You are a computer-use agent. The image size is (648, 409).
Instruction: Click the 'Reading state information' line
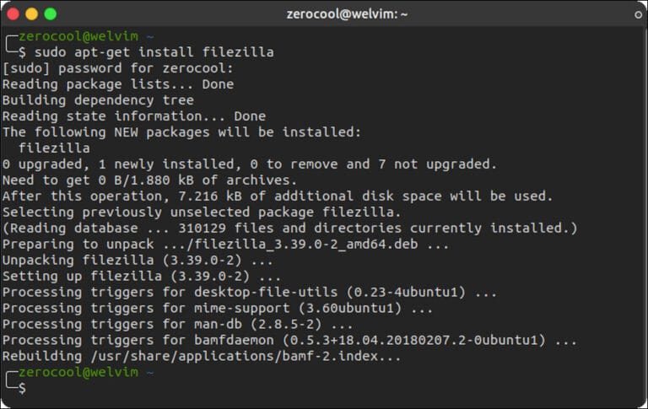pyautogui.click(x=134, y=116)
